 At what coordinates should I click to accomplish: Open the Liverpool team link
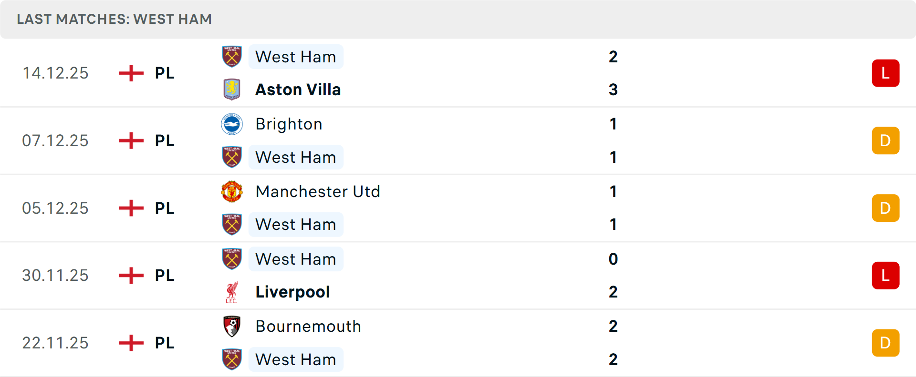(292, 292)
